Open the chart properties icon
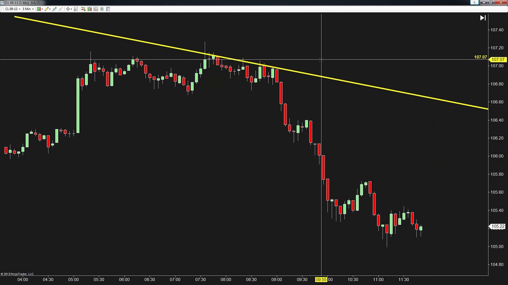Screen dimensions: 508x285 point(108,9)
